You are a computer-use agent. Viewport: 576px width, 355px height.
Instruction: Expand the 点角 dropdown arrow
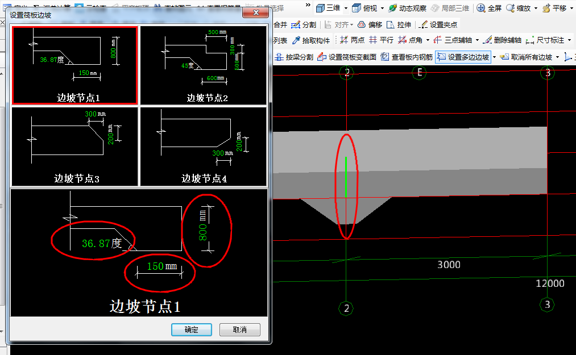428,40
